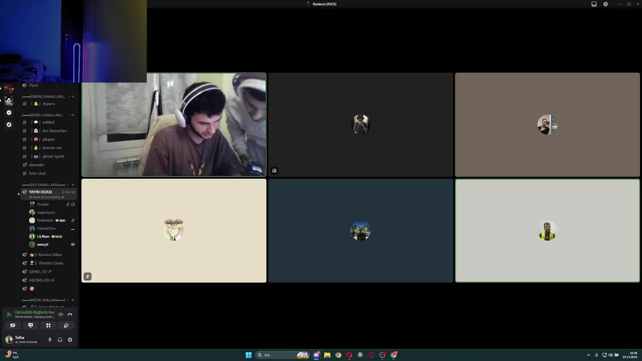The height and width of the screenshot is (361, 642).
Task: Click the indicator icon on second video tile
Action: pyautogui.click(x=274, y=170)
